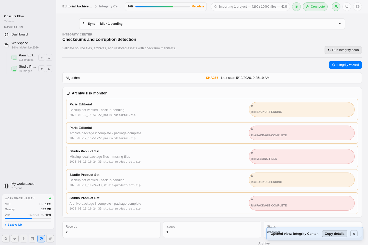Click Paris Editorial BACKUP-PENDING risk badge

[302, 109]
